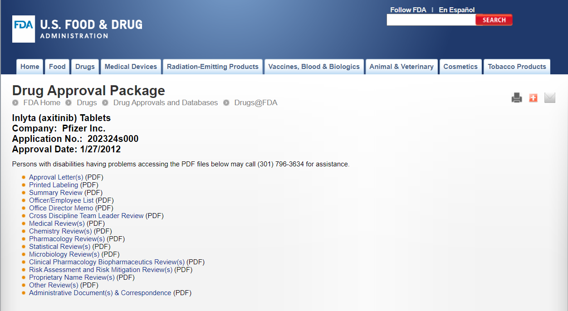Screen dimensions: 568x311
Task: Go to Drug Approvals and Databases breadcrumb
Action: coord(165,102)
